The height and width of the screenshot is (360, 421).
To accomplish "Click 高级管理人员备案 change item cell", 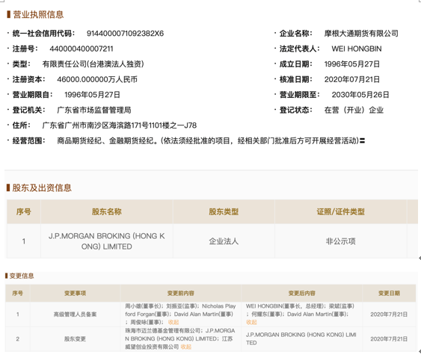I will 76,314.
